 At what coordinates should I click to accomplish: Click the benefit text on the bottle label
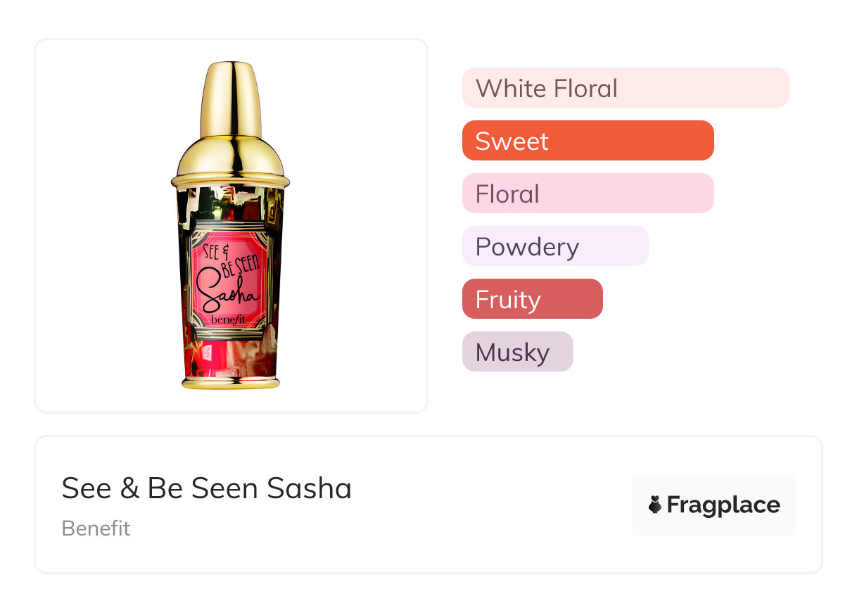(x=229, y=320)
